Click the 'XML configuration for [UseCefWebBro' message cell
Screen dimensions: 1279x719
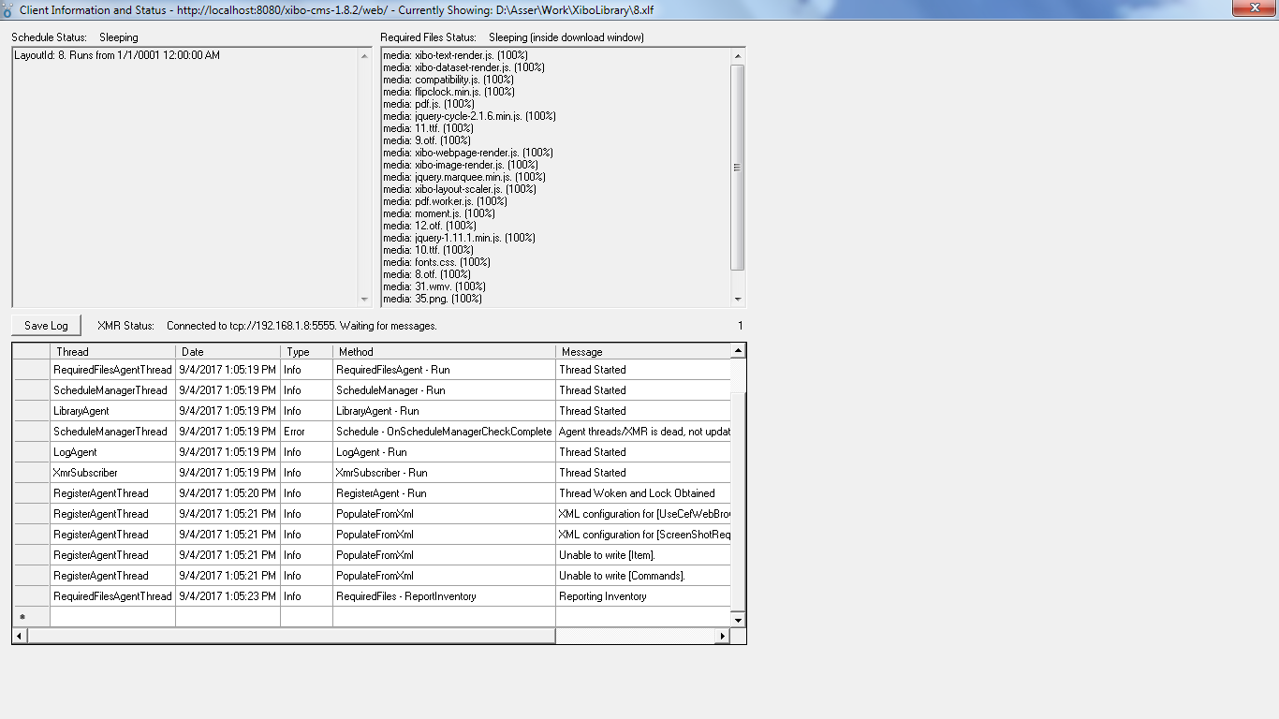643,514
